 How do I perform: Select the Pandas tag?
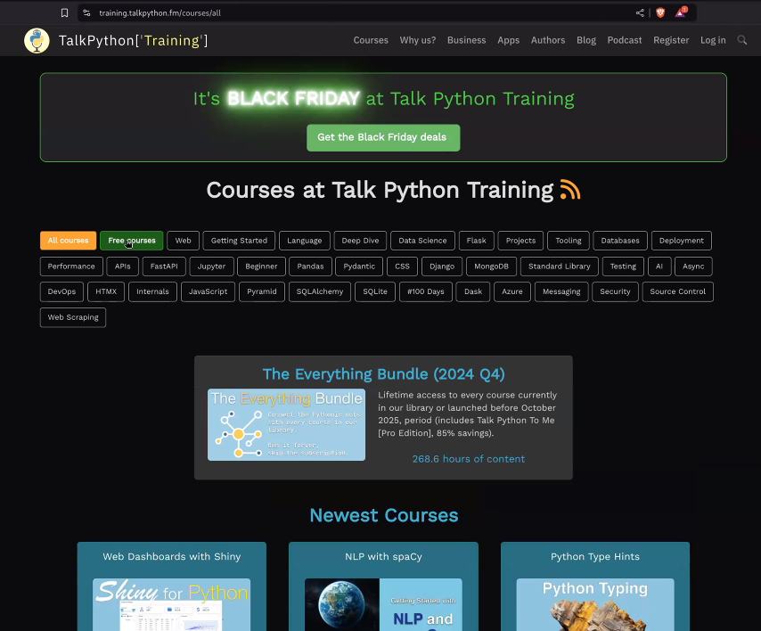click(x=311, y=266)
